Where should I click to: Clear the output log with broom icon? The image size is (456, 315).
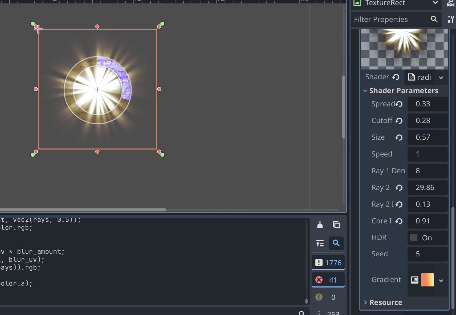coord(320,225)
